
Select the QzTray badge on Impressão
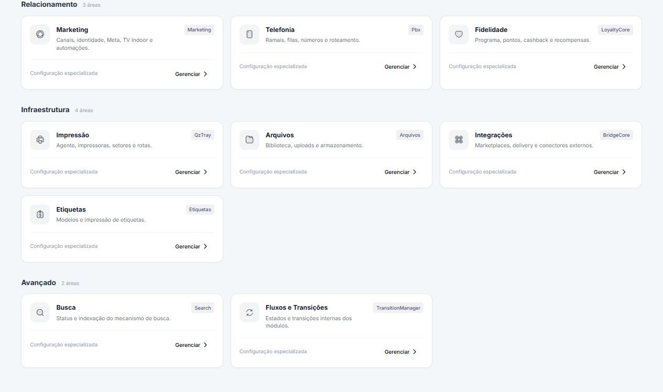tap(203, 135)
